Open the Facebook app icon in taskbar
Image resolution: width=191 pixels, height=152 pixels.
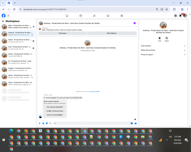click(121, 137)
